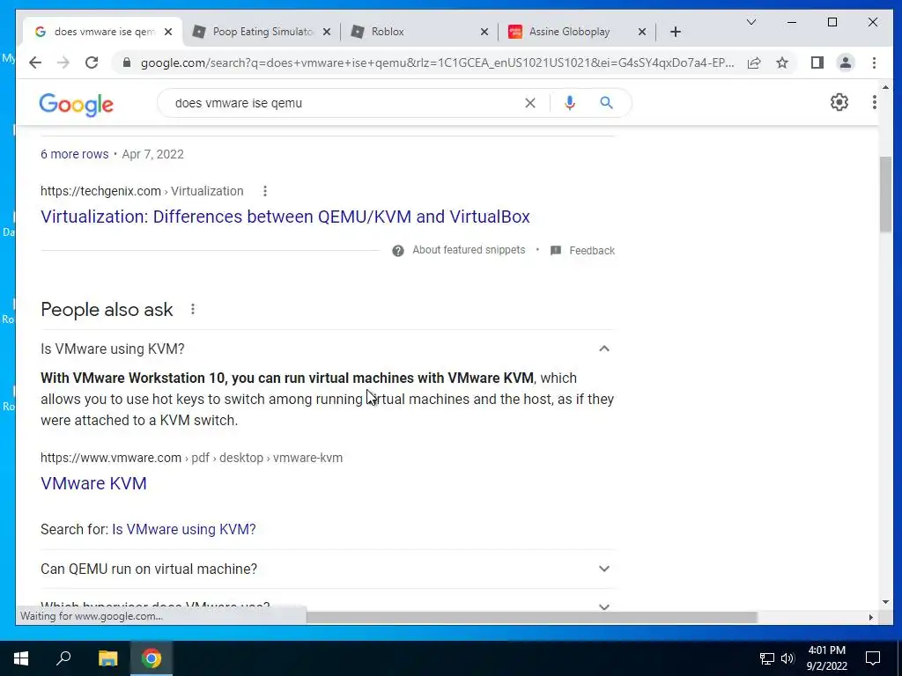Click the address bar URL
Viewport: 902px width, 676px height.
[437, 62]
